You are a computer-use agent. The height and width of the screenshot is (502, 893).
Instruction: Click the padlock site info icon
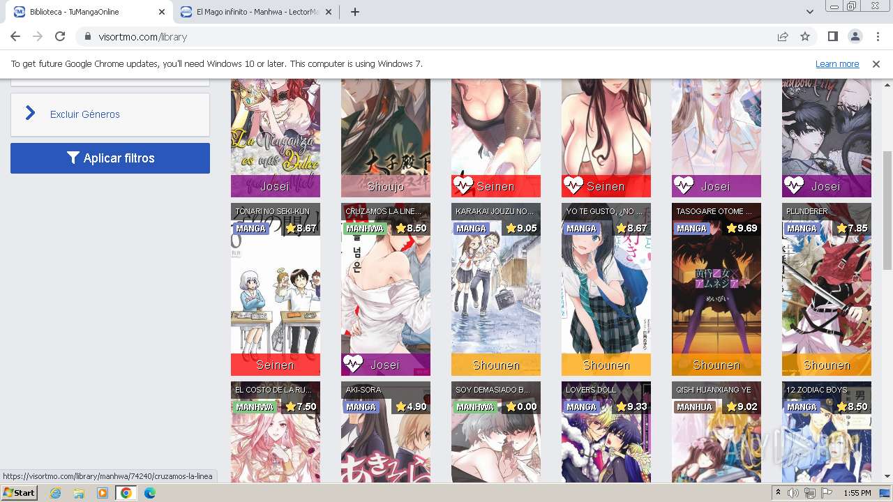88,37
